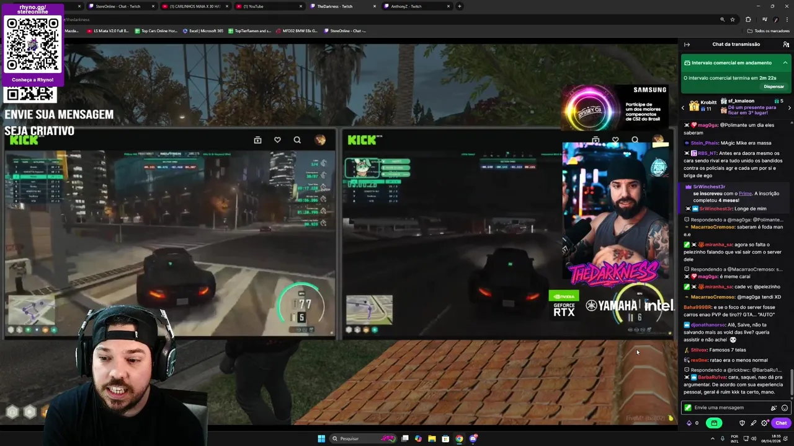Bookmark this page with star icon
794x446 pixels.
tap(733, 20)
